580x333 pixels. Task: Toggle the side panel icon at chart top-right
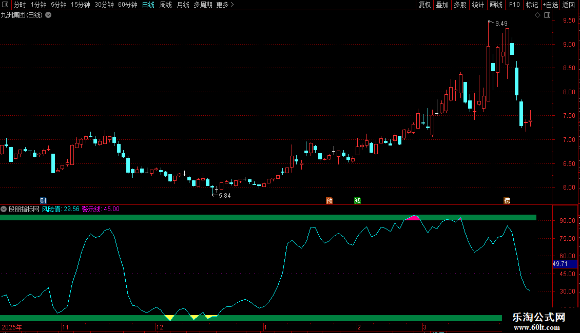click(547, 15)
